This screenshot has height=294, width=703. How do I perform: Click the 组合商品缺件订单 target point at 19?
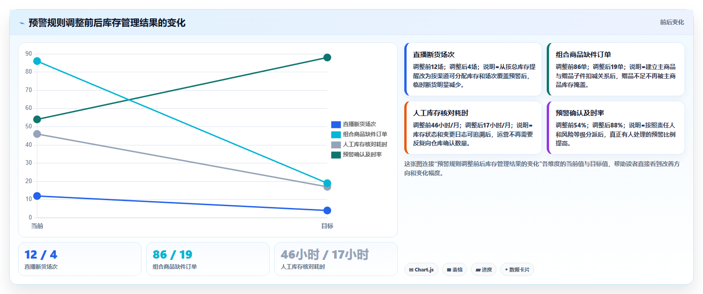coord(327,183)
